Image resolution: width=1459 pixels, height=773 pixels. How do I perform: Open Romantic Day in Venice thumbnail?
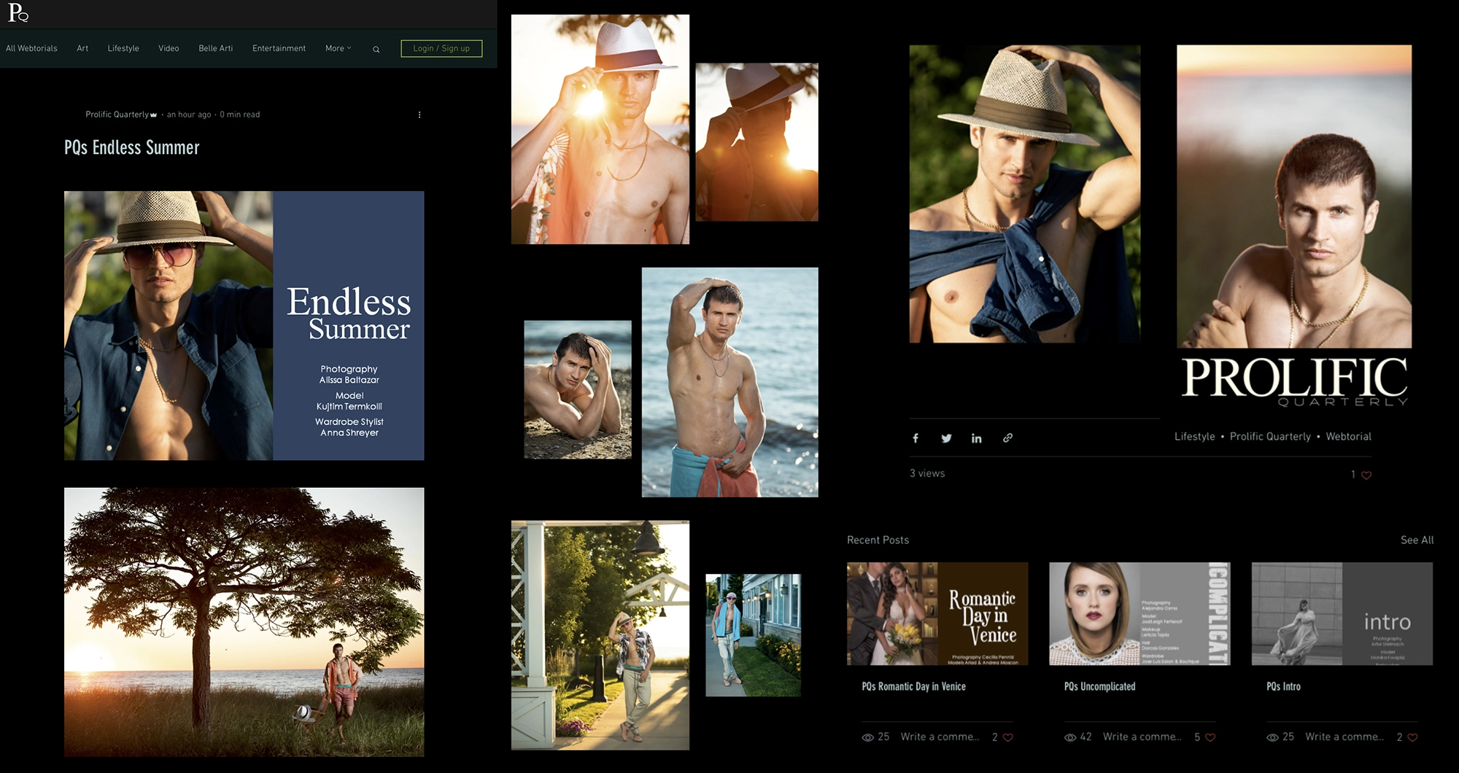pos(937,614)
